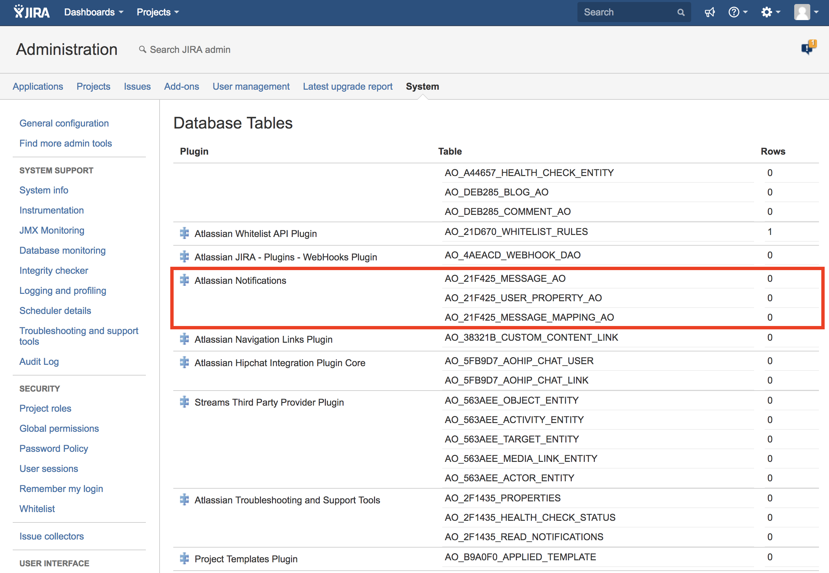
Task: Open the feedback notification bubble
Action: coord(808,48)
